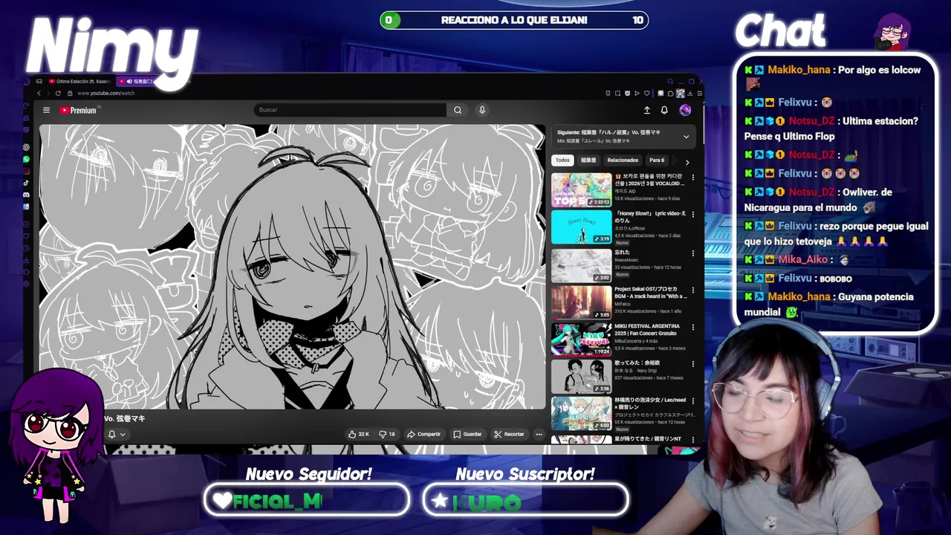
Task: Open Twitch icon in browser sidebar
Action: click(x=26, y=130)
